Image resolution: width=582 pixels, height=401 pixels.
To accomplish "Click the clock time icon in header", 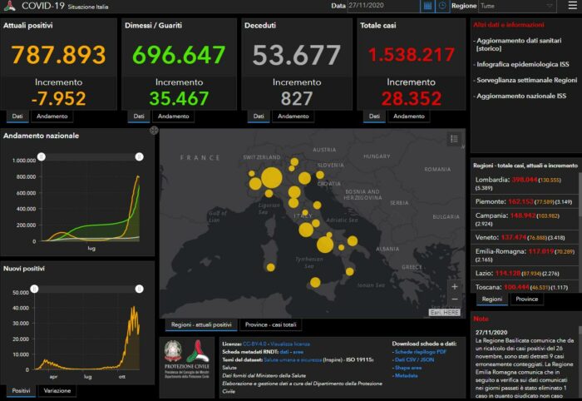I will click(441, 6).
